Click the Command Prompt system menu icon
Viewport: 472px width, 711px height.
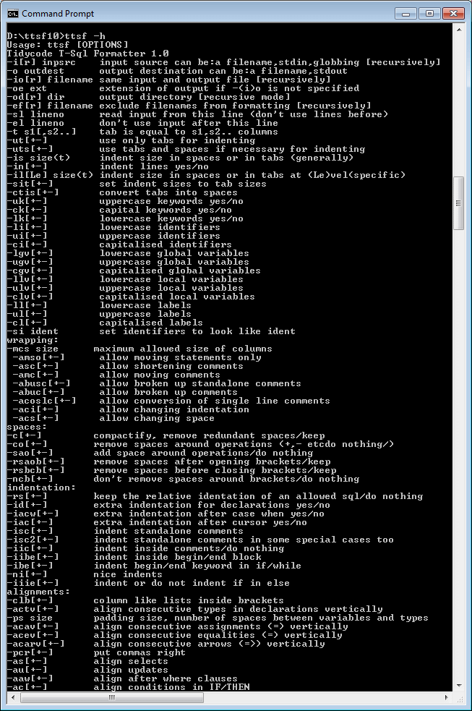[x=13, y=14]
